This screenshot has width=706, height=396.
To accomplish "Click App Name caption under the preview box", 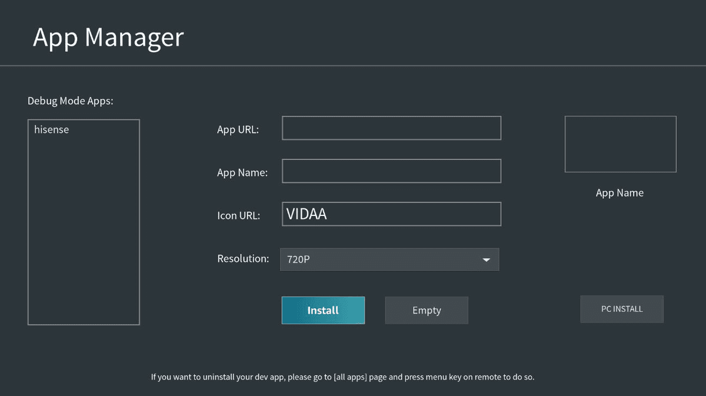I will [620, 193].
